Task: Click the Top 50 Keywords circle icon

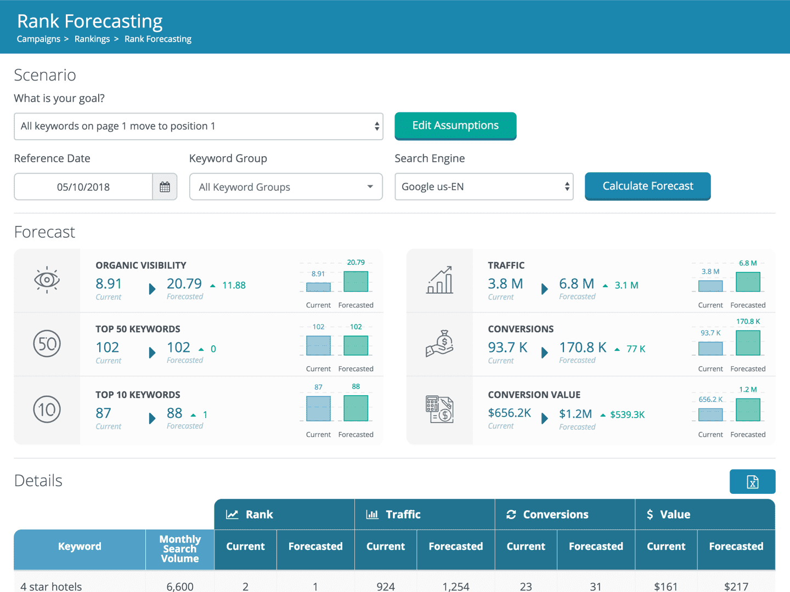Action: (47, 344)
